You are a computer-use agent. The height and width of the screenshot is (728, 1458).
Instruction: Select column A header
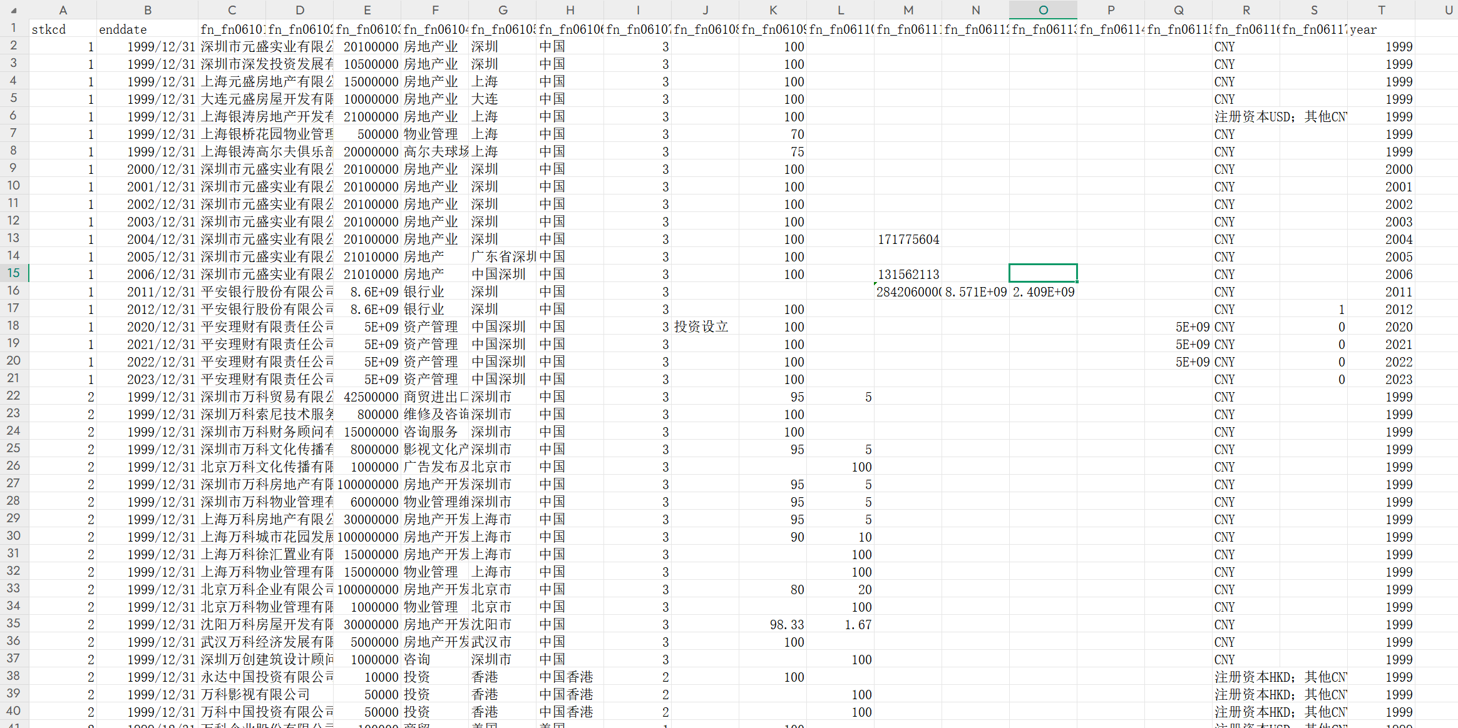pos(63,10)
